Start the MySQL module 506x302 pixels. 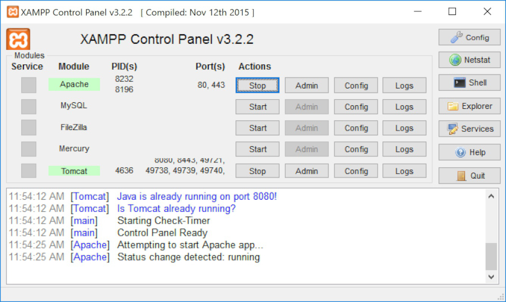257,106
